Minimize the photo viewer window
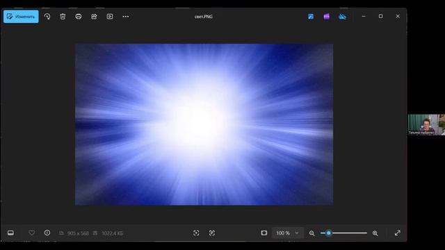This screenshot has width=445, height=250. click(x=364, y=17)
